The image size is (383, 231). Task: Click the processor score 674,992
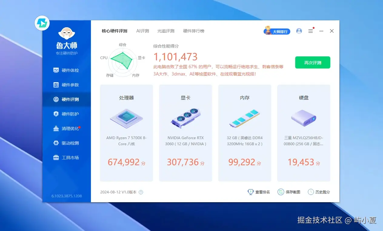[x=124, y=162]
